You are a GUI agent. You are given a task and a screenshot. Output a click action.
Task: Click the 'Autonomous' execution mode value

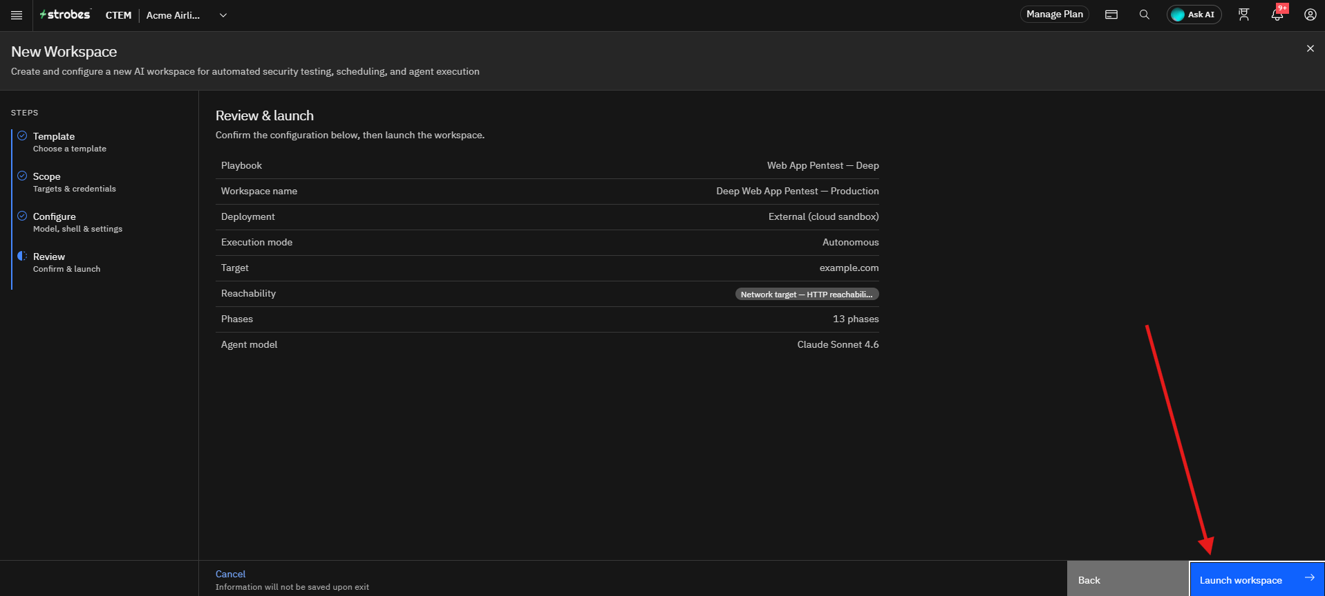(x=850, y=242)
